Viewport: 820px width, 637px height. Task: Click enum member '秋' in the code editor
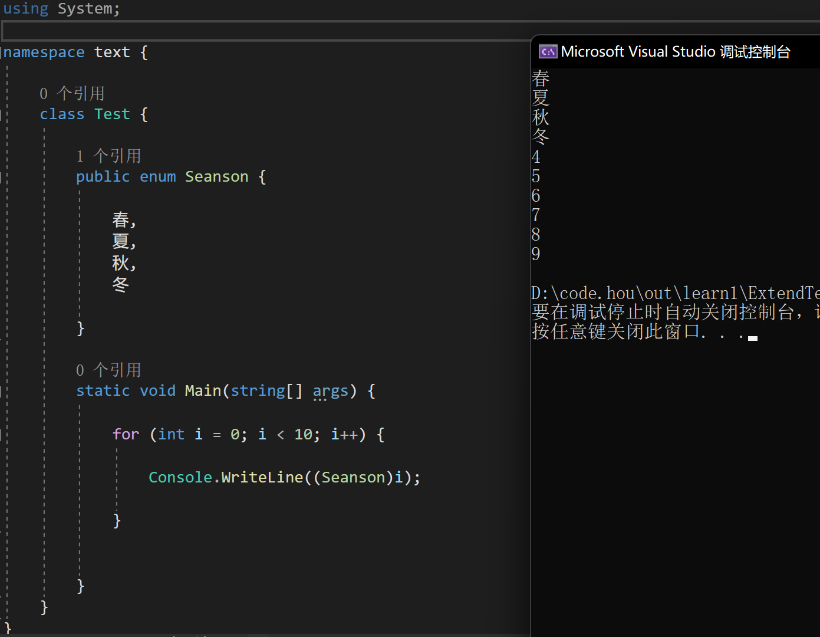pos(120,263)
